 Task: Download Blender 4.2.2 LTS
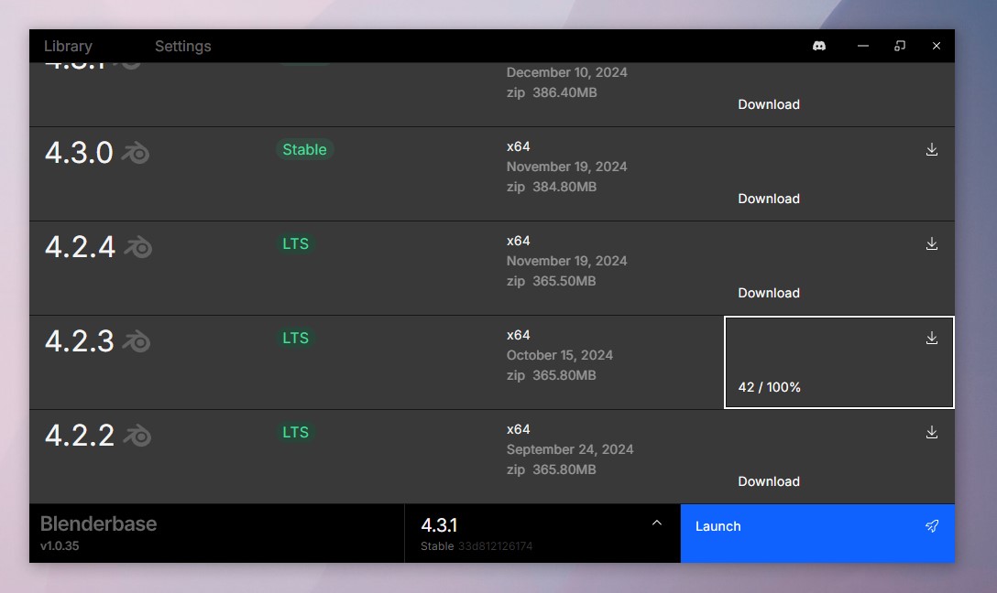tap(769, 481)
